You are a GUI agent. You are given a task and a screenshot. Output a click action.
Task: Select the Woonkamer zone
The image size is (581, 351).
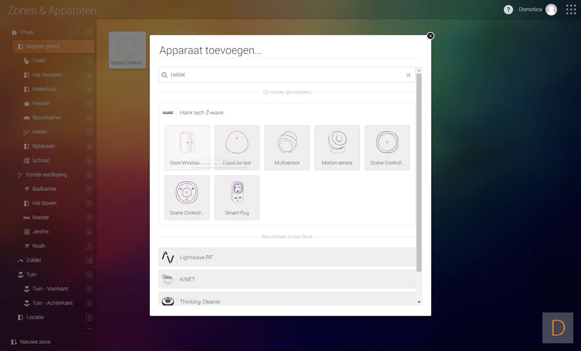[47, 118]
